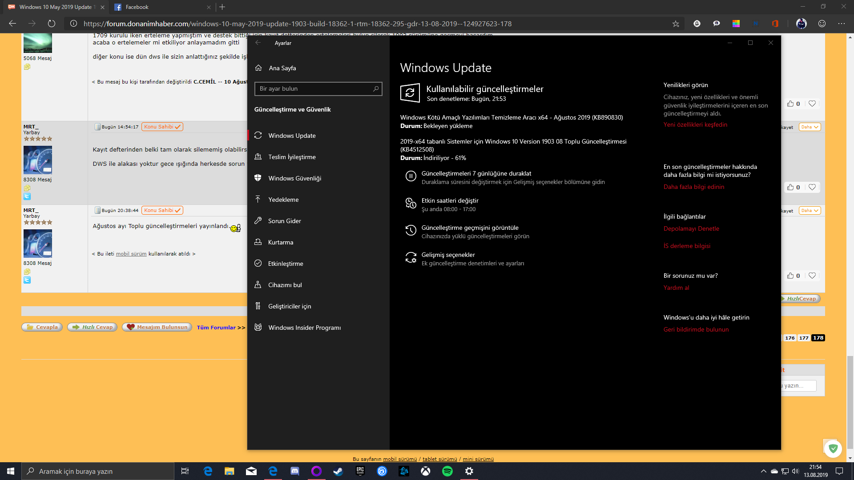Click MRT_ avatar in 20:38:44 post
Screen dimensions: 854x480
38,244
